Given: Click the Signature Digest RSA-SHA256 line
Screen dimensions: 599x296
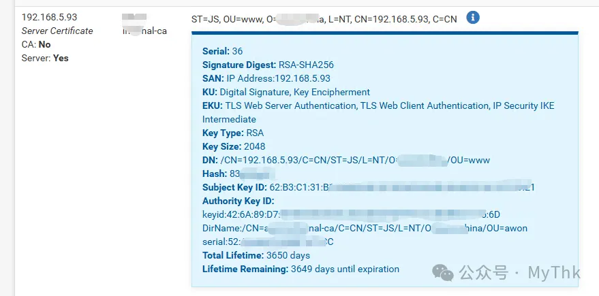Looking at the screenshot, I should (268, 65).
